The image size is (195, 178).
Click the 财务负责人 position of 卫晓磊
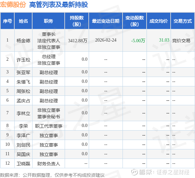49,164
